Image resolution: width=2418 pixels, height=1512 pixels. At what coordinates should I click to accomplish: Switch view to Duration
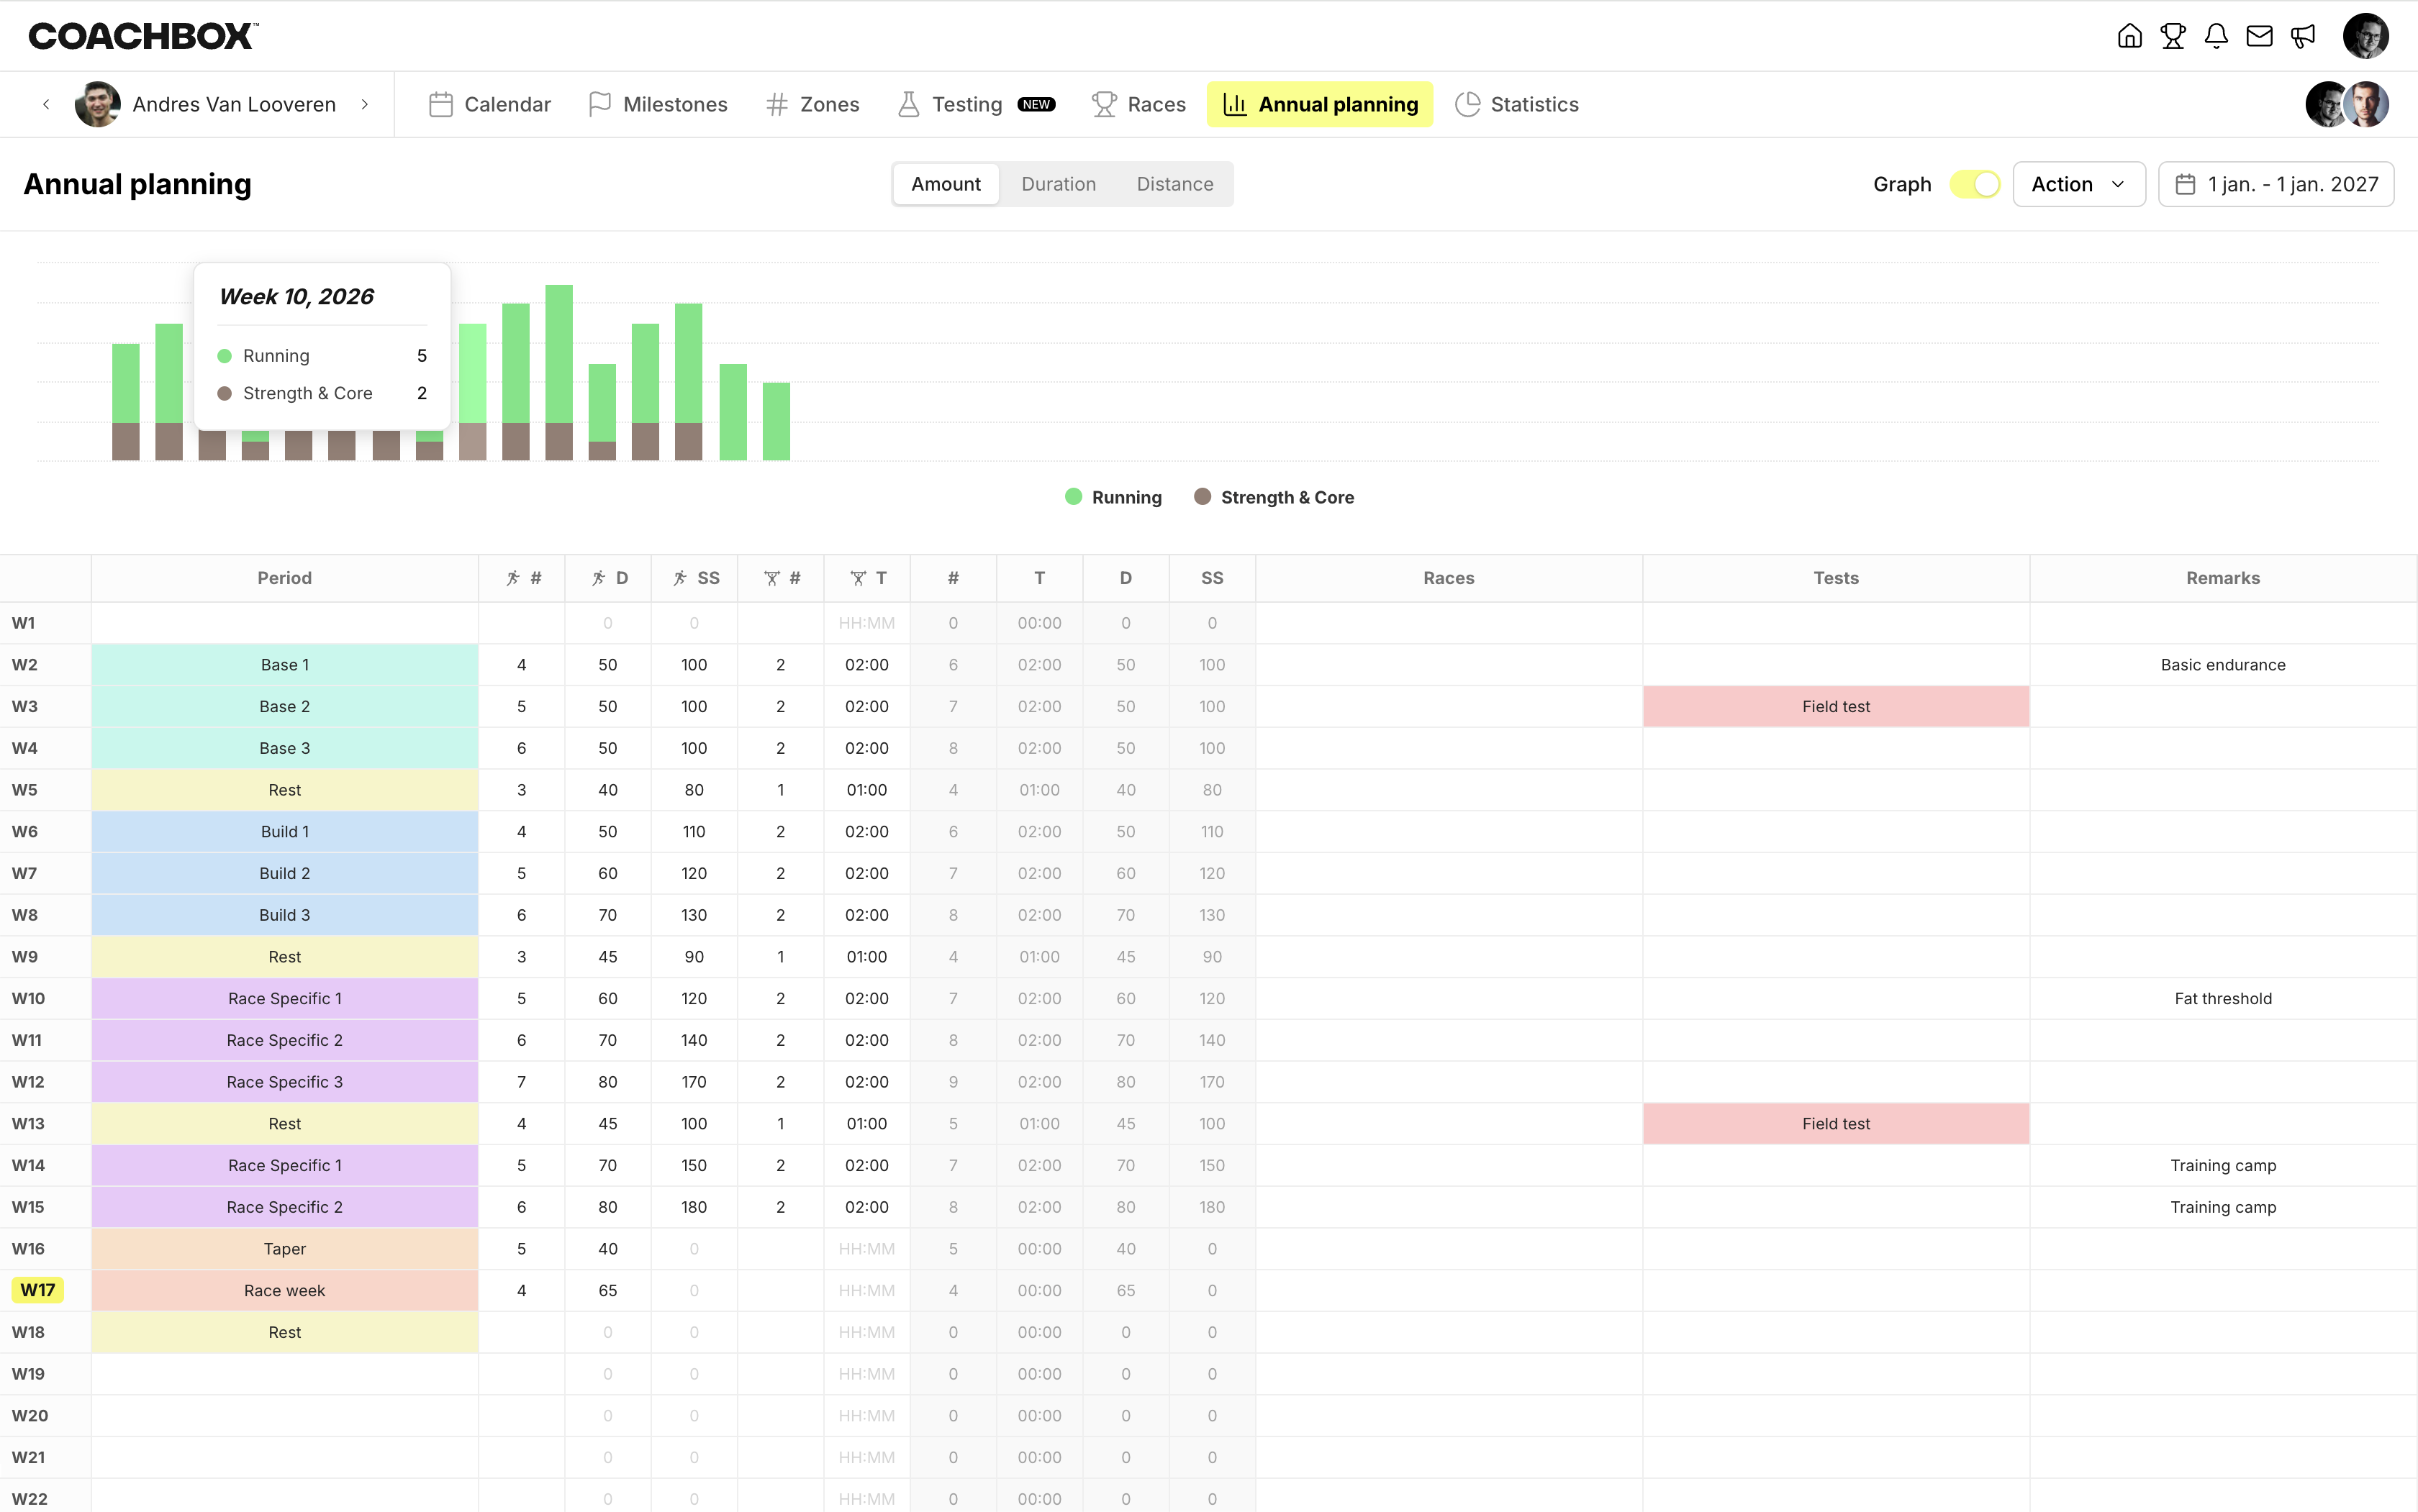click(1059, 184)
